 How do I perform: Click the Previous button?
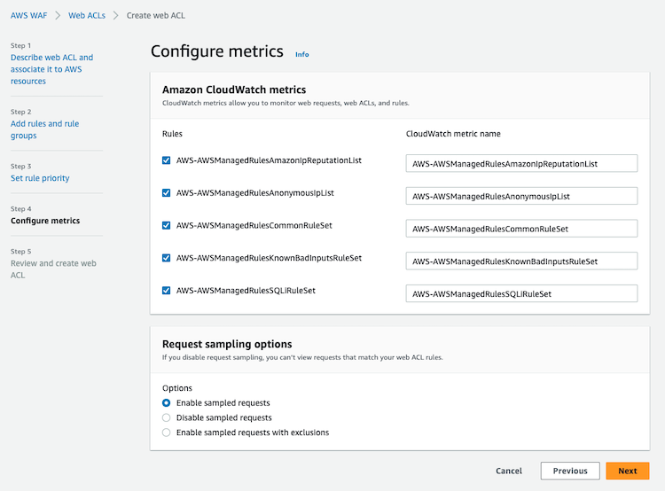point(570,471)
